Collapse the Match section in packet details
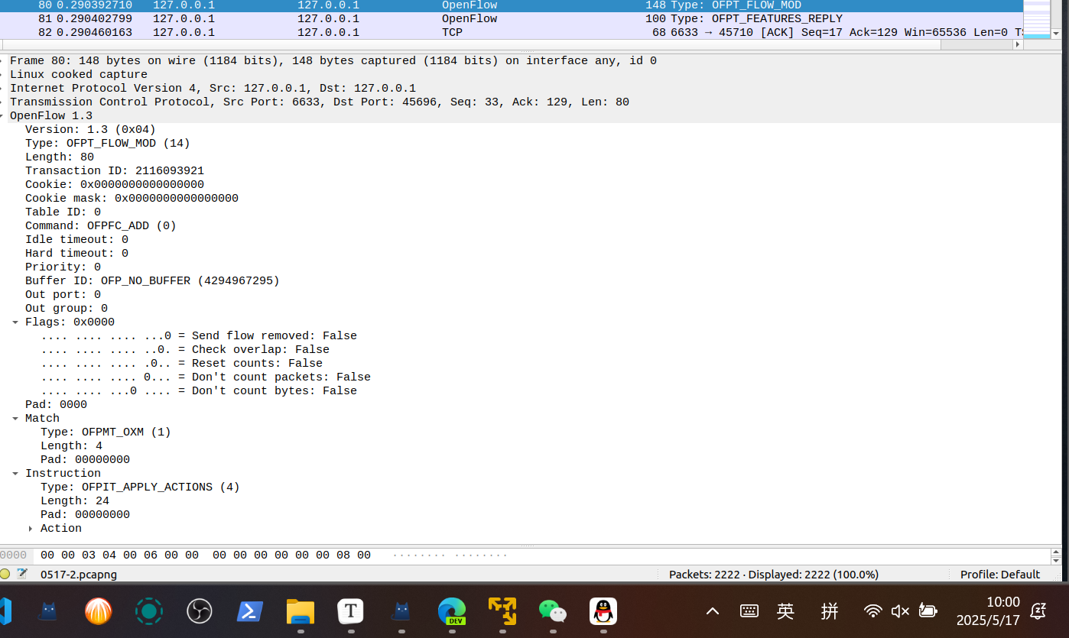The image size is (1069, 638). pos(15,419)
